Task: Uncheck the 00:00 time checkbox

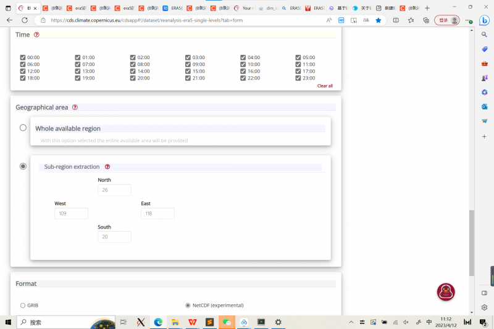Action: click(23, 57)
